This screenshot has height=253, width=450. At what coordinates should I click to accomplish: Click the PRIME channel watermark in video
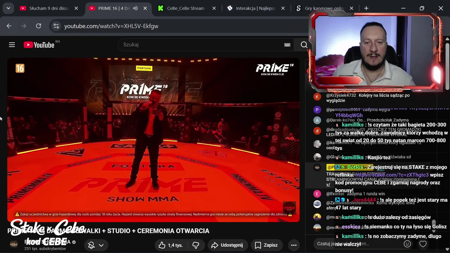point(289,208)
